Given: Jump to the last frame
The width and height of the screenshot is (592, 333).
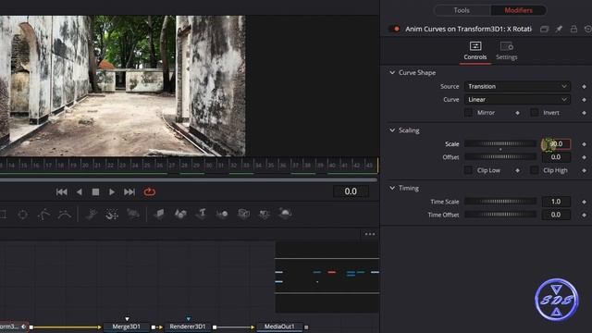Looking at the screenshot, I should coord(129,192).
